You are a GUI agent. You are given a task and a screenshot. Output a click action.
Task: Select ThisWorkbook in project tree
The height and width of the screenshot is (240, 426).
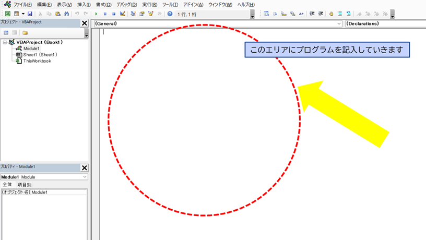point(37,61)
